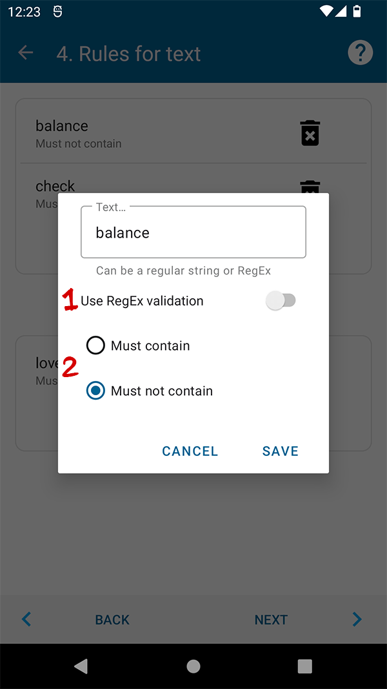Edit the Text field containing balance
This screenshot has width=387, height=689.
[193, 232]
